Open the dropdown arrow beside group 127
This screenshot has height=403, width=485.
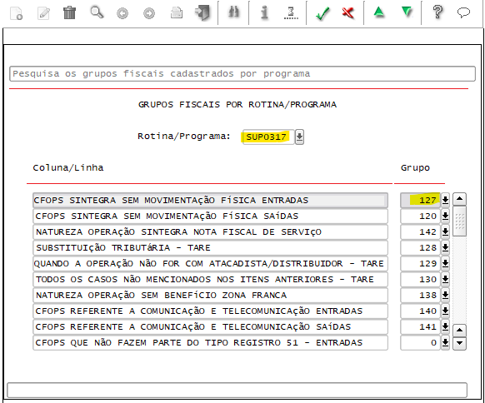[445, 201]
